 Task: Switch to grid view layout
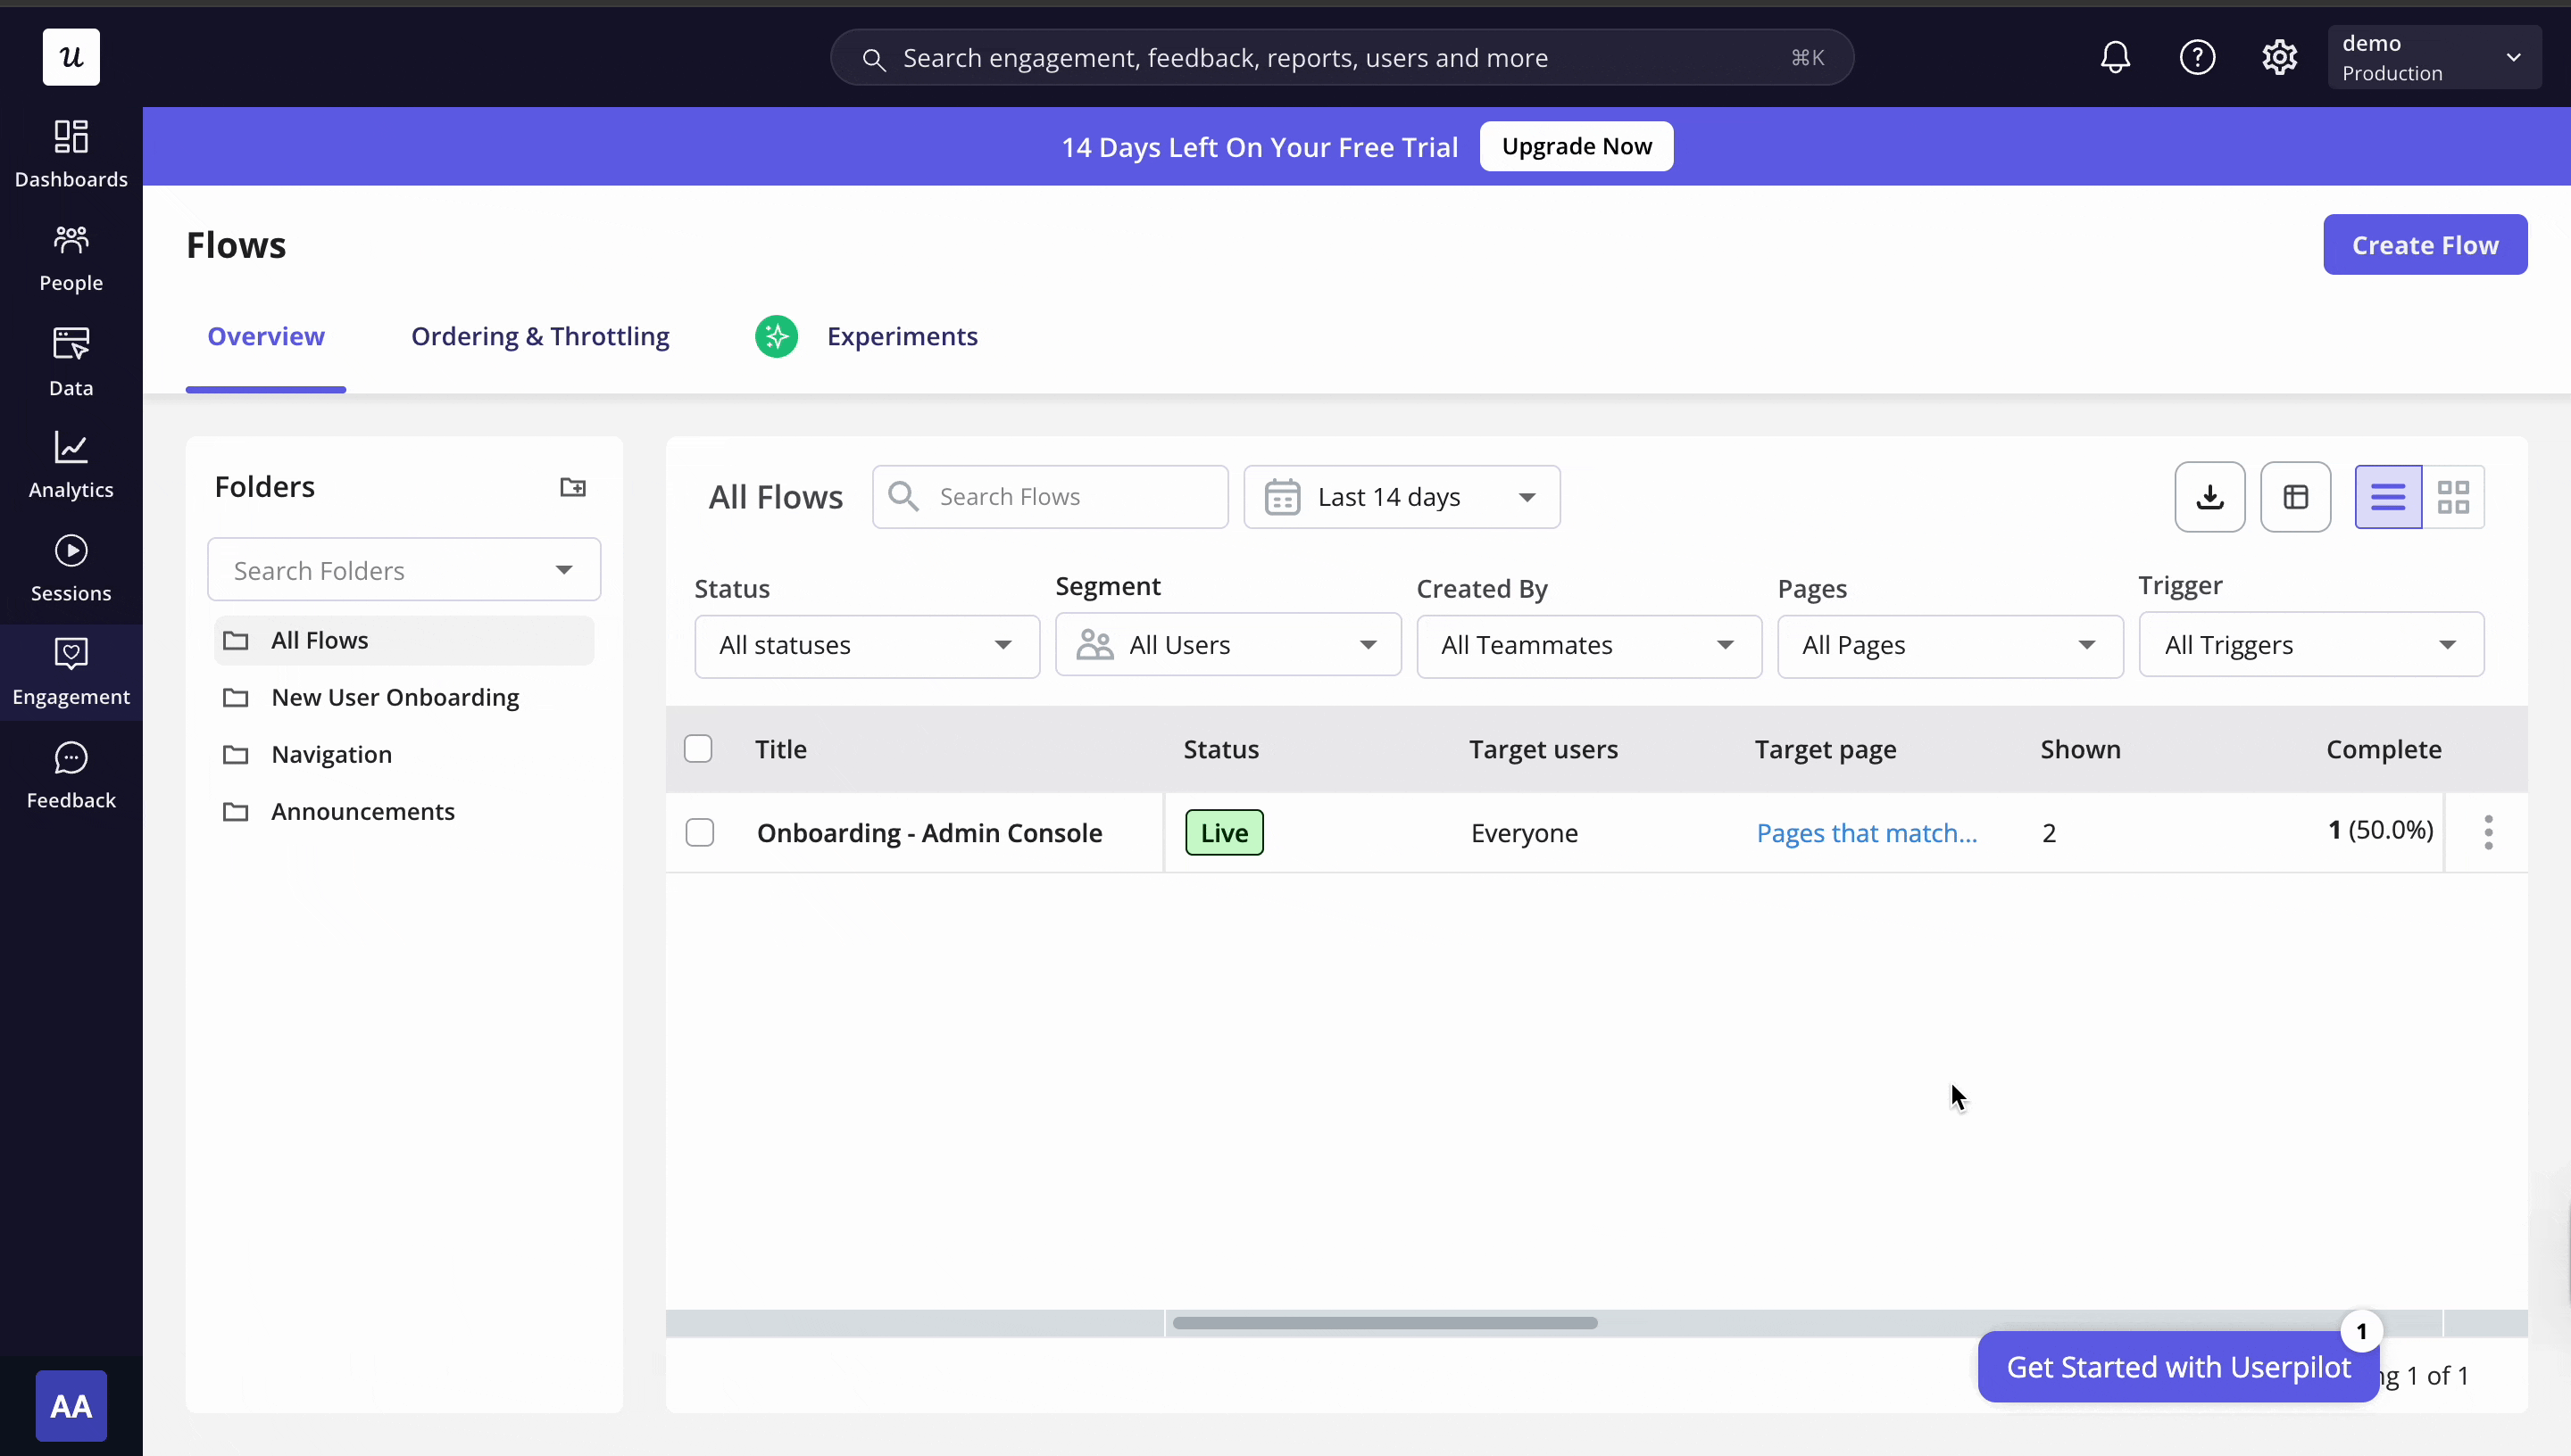coord(2453,497)
